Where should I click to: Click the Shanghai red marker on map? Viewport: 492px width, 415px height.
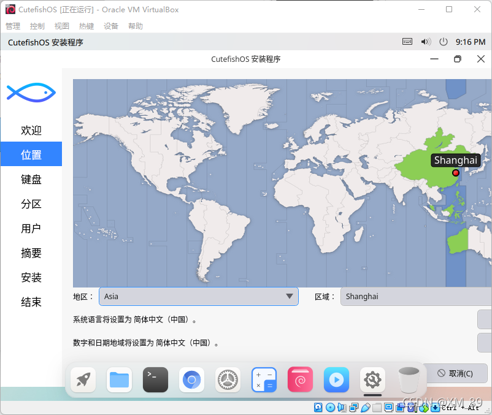pos(456,173)
